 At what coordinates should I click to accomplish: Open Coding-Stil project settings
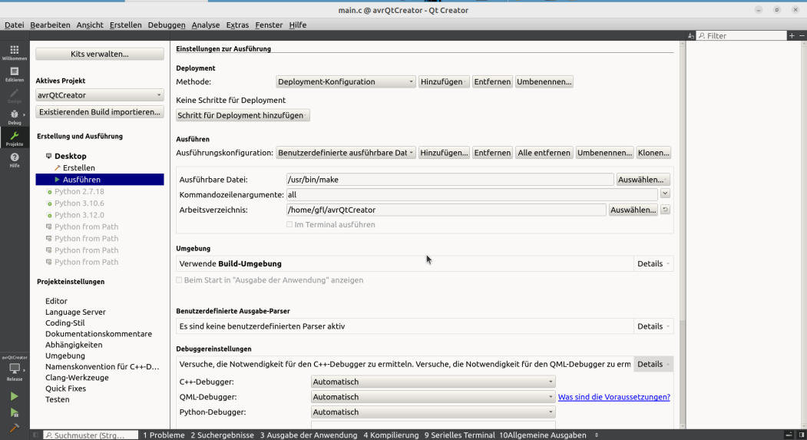pyautogui.click(x=64, y=323)
